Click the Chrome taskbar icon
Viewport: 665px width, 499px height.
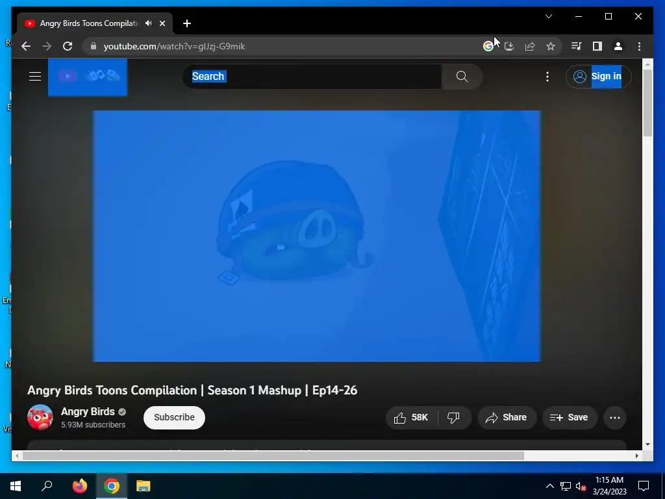[112, 486]
